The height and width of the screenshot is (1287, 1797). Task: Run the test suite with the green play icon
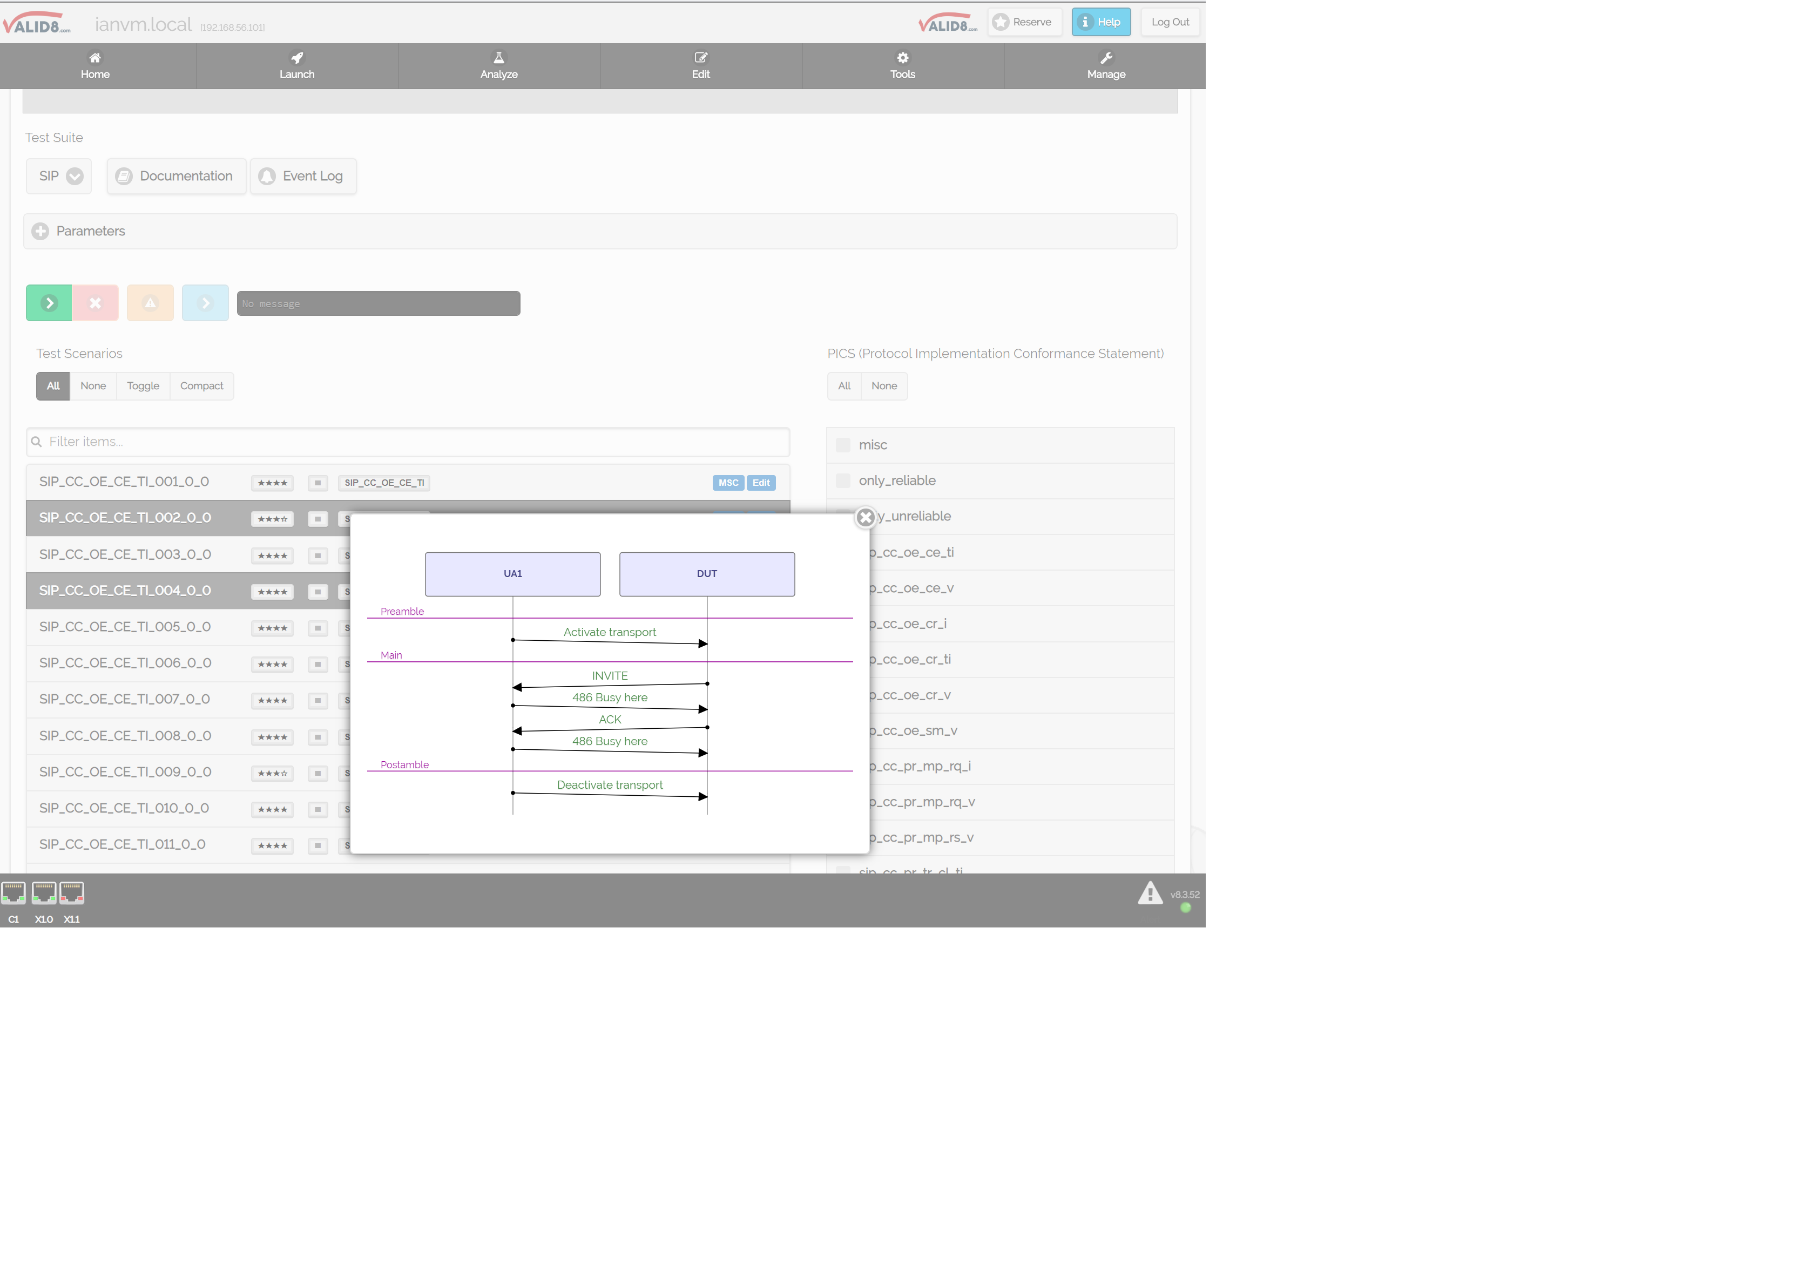[49, 302]
